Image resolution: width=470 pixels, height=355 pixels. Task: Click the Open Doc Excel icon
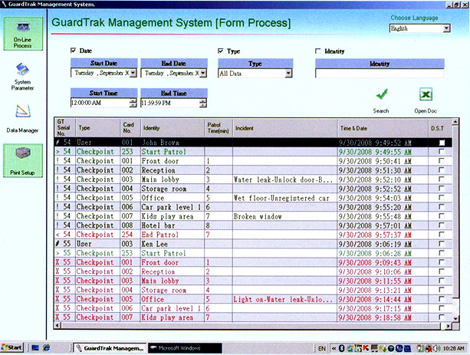[x=426, y=95]
